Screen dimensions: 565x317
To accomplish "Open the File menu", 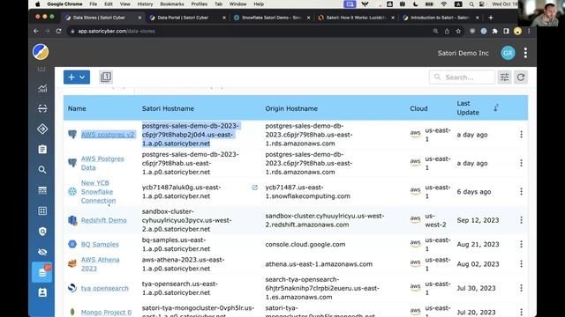I will (x=93, y=4).
